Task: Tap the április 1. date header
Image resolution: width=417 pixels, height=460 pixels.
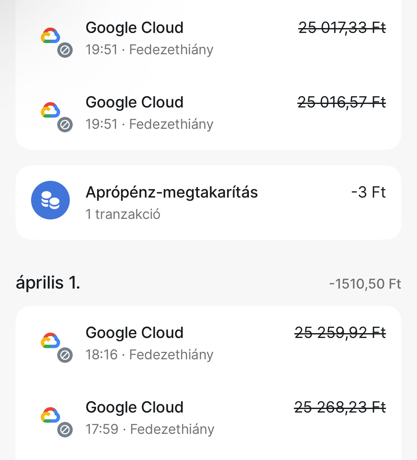Action: (48, 283)
